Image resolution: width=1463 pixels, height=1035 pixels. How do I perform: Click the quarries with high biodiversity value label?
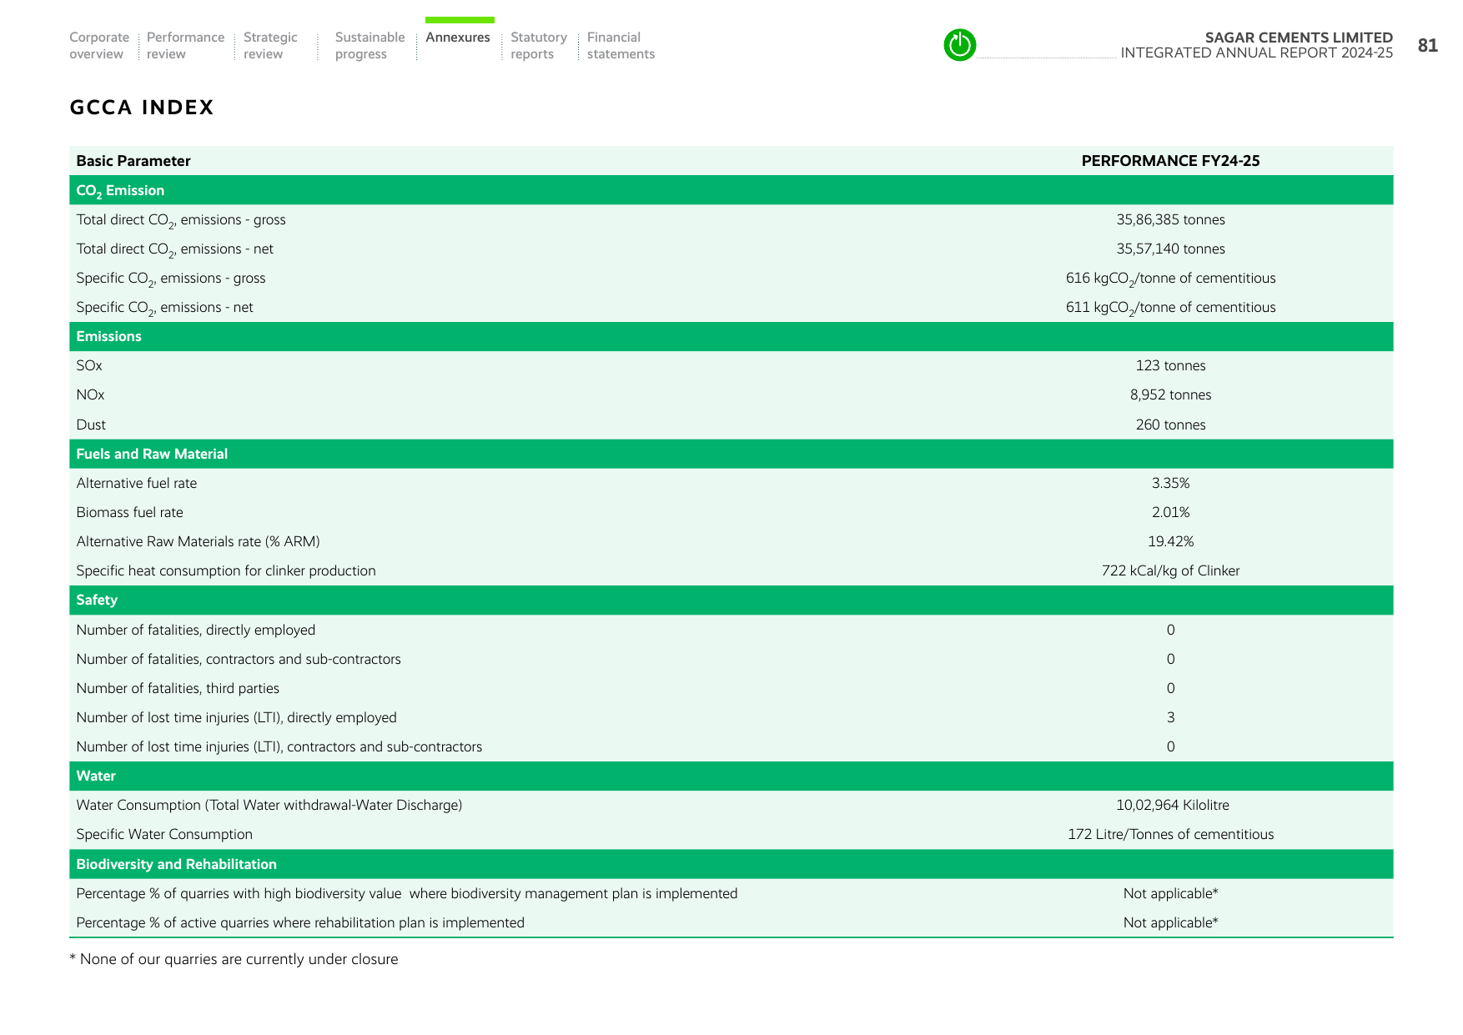tap(407, 894)
